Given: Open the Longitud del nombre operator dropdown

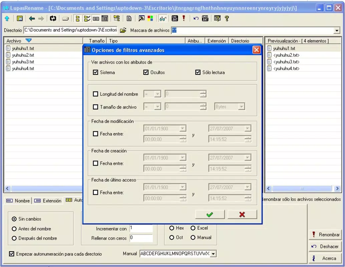Looking at the screenshot, I should point(157,94).
